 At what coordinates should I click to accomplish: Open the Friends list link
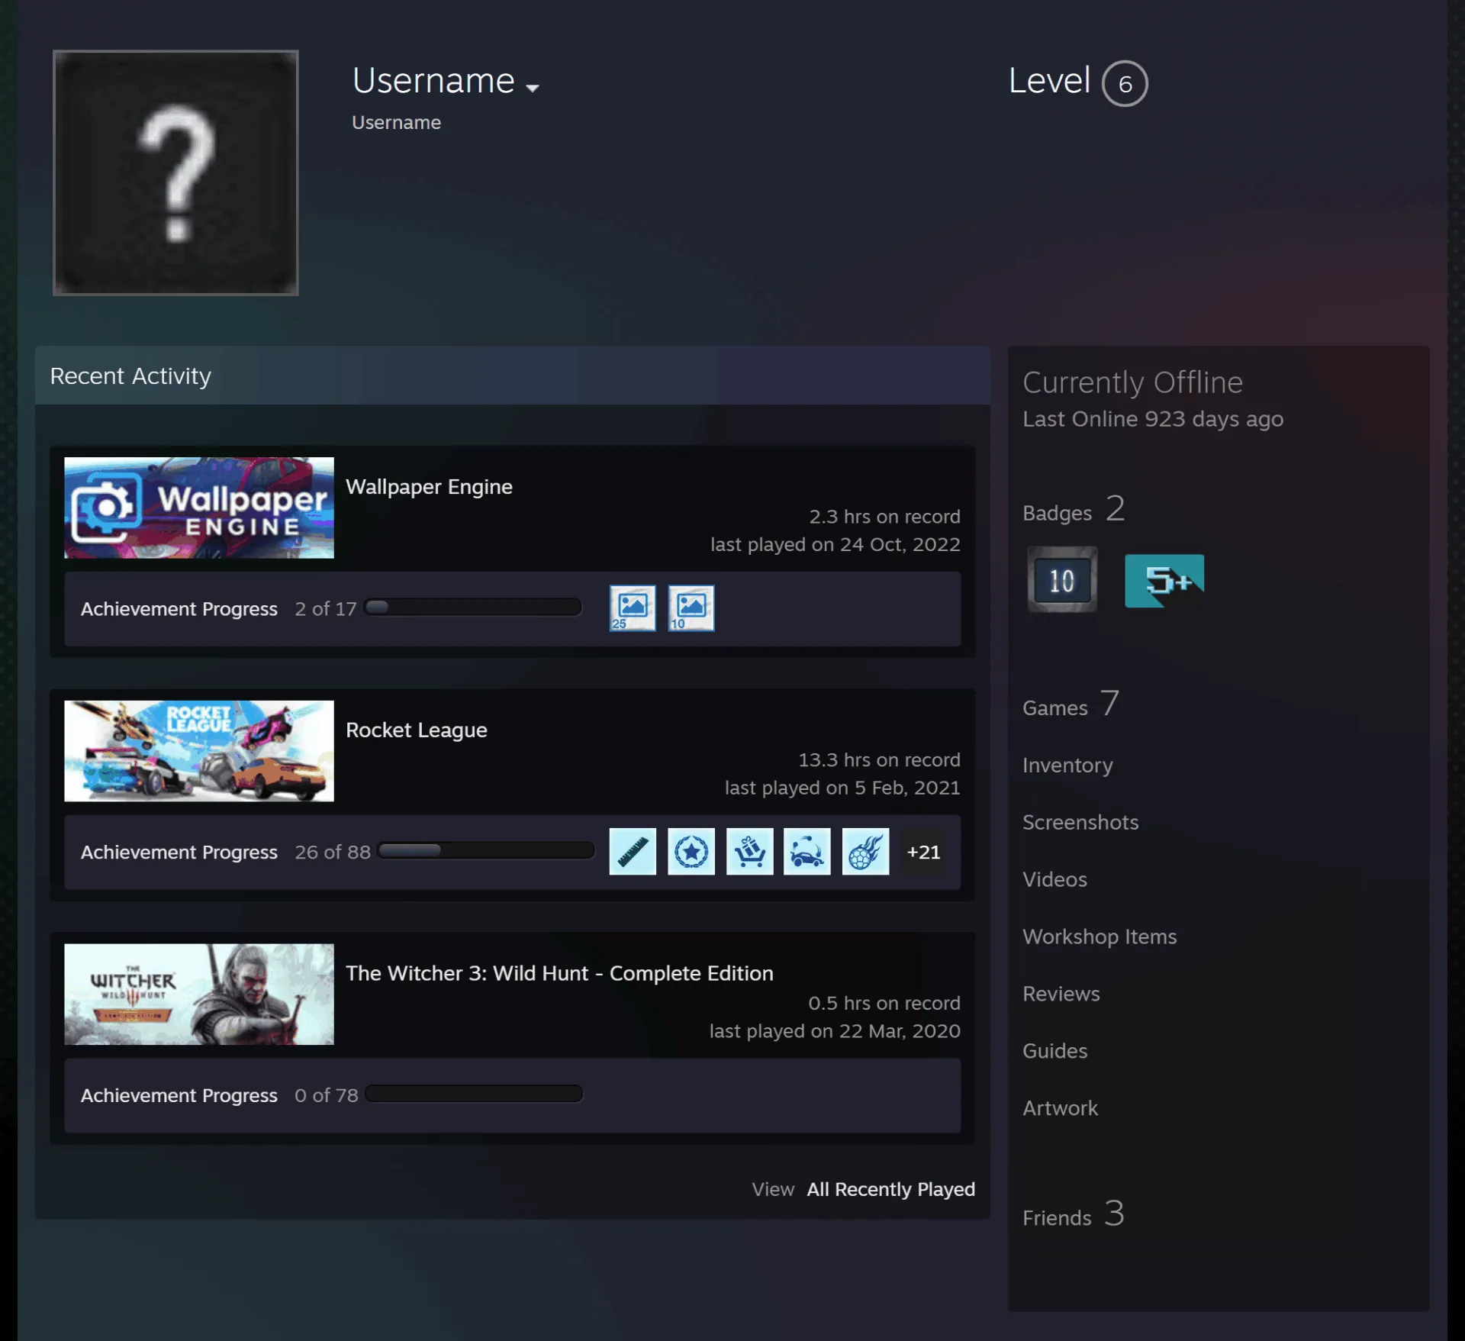[1074, 1214]
